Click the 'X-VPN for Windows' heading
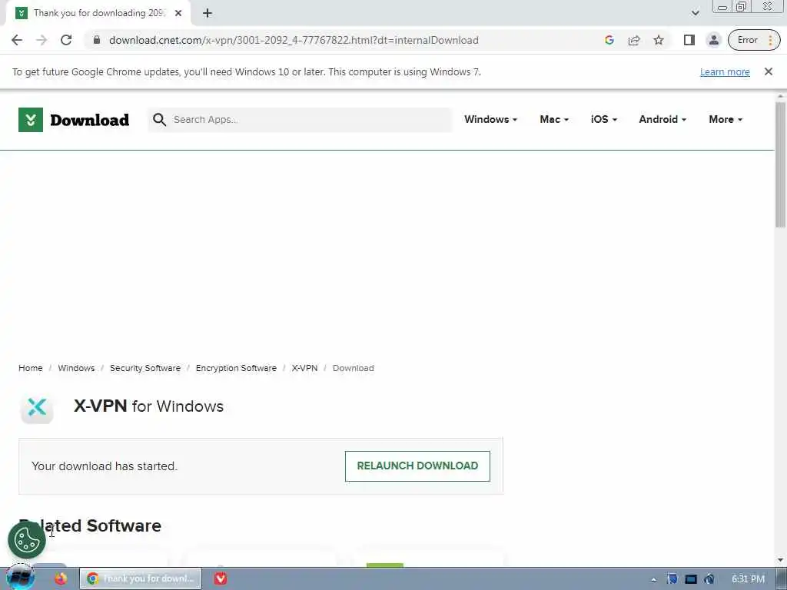 (148, 406)
